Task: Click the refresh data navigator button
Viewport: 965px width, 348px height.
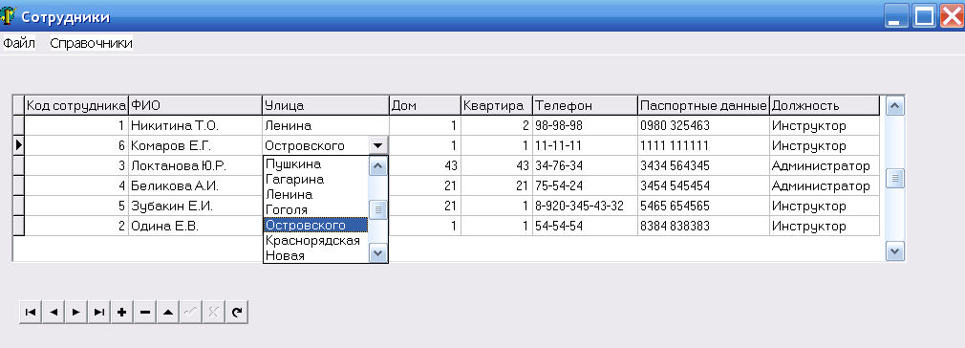Action: pos(236,313)
